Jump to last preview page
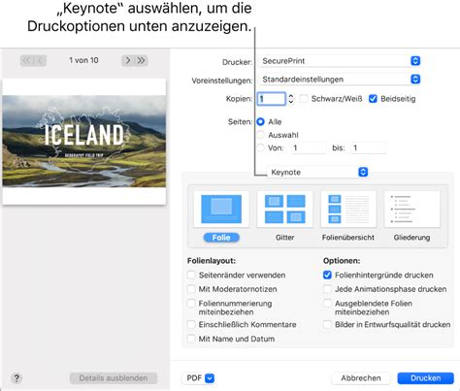This screenshot has height=391, width=460. click(141, 60)
